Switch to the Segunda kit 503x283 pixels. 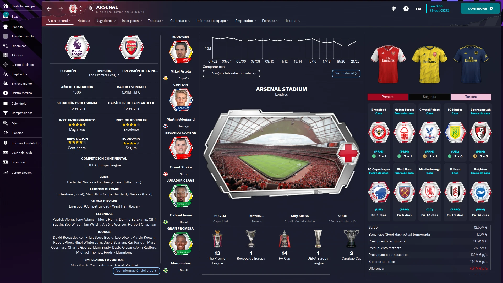tap(429, 97)
